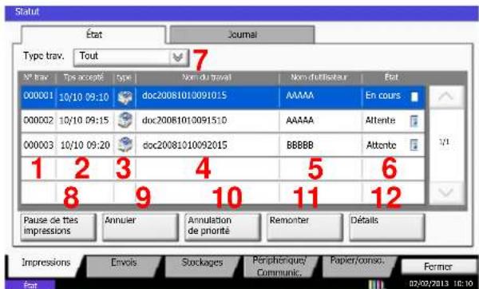Image resolution: width=479 pixels, height=289 pixels.
Task: Click the 1/1 page indicator
Action: coord(444,142)
